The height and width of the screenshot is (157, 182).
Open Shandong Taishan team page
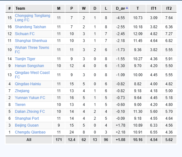tap(30, 27)
